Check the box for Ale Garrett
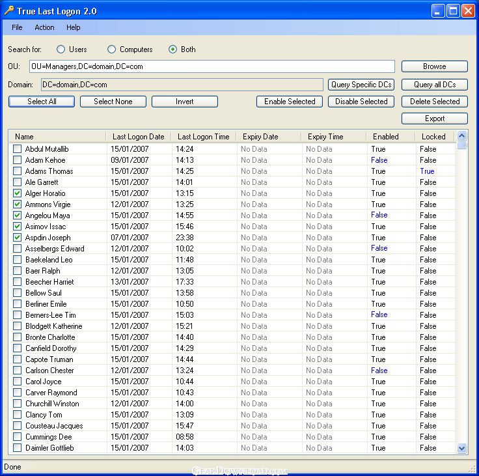The image size is (479, 476). 17,182
